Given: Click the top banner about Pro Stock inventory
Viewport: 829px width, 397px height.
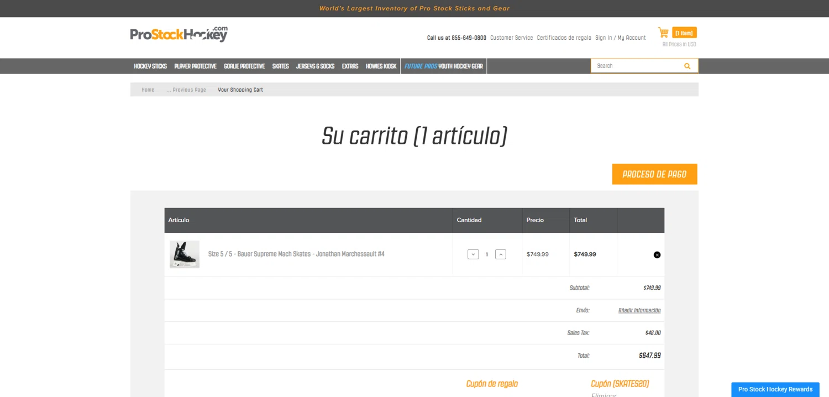Looking at the screenshot, I should point(414,8).
